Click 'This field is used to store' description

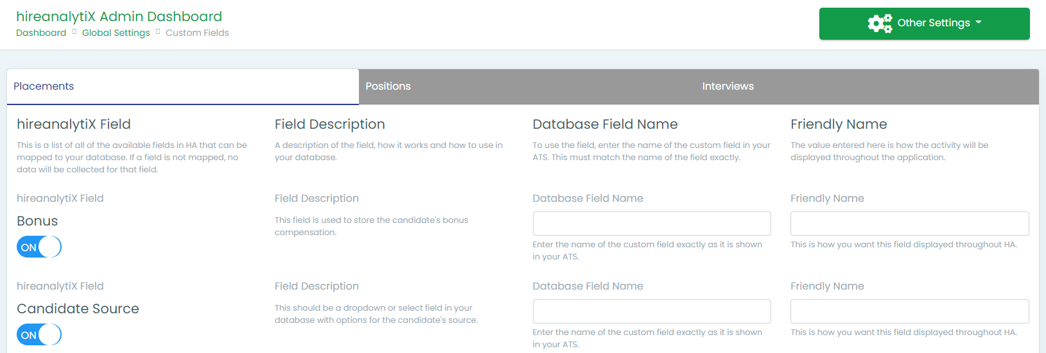[371, 226]
